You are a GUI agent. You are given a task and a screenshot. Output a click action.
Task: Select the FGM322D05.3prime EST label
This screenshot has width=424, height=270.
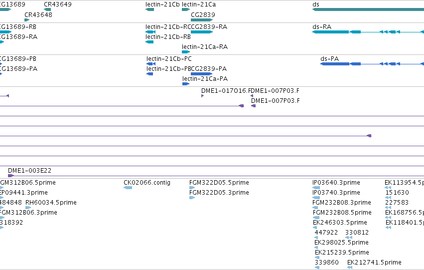(219, 193)
